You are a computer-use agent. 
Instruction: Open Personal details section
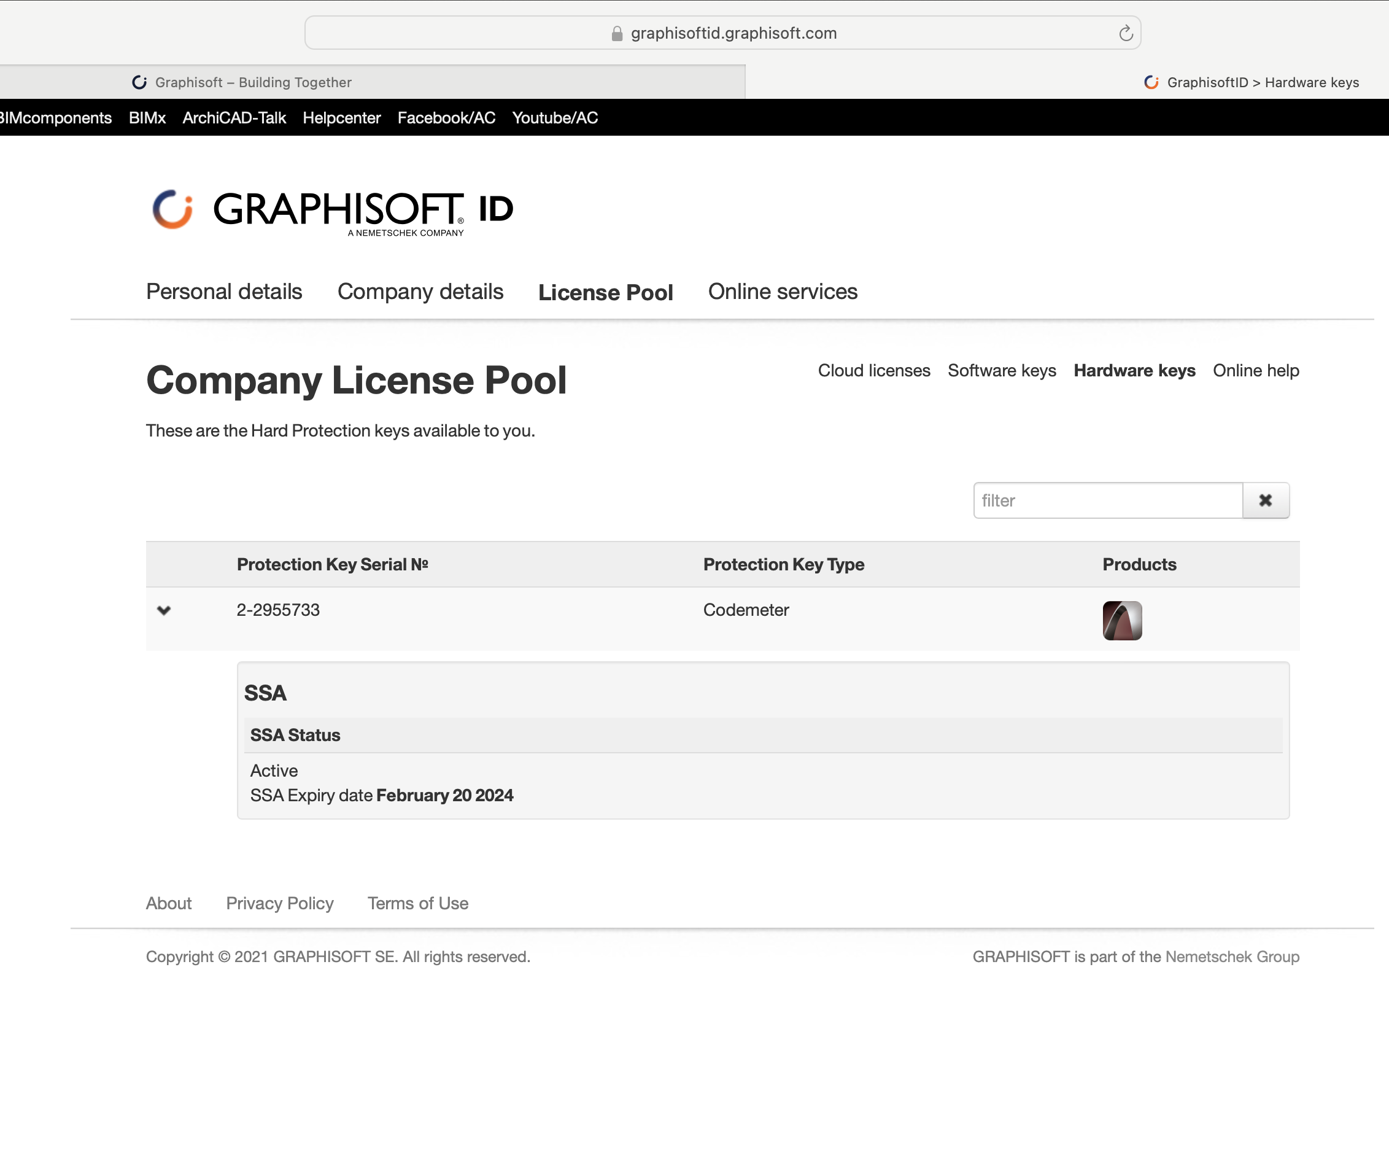(x=223, y=292)
